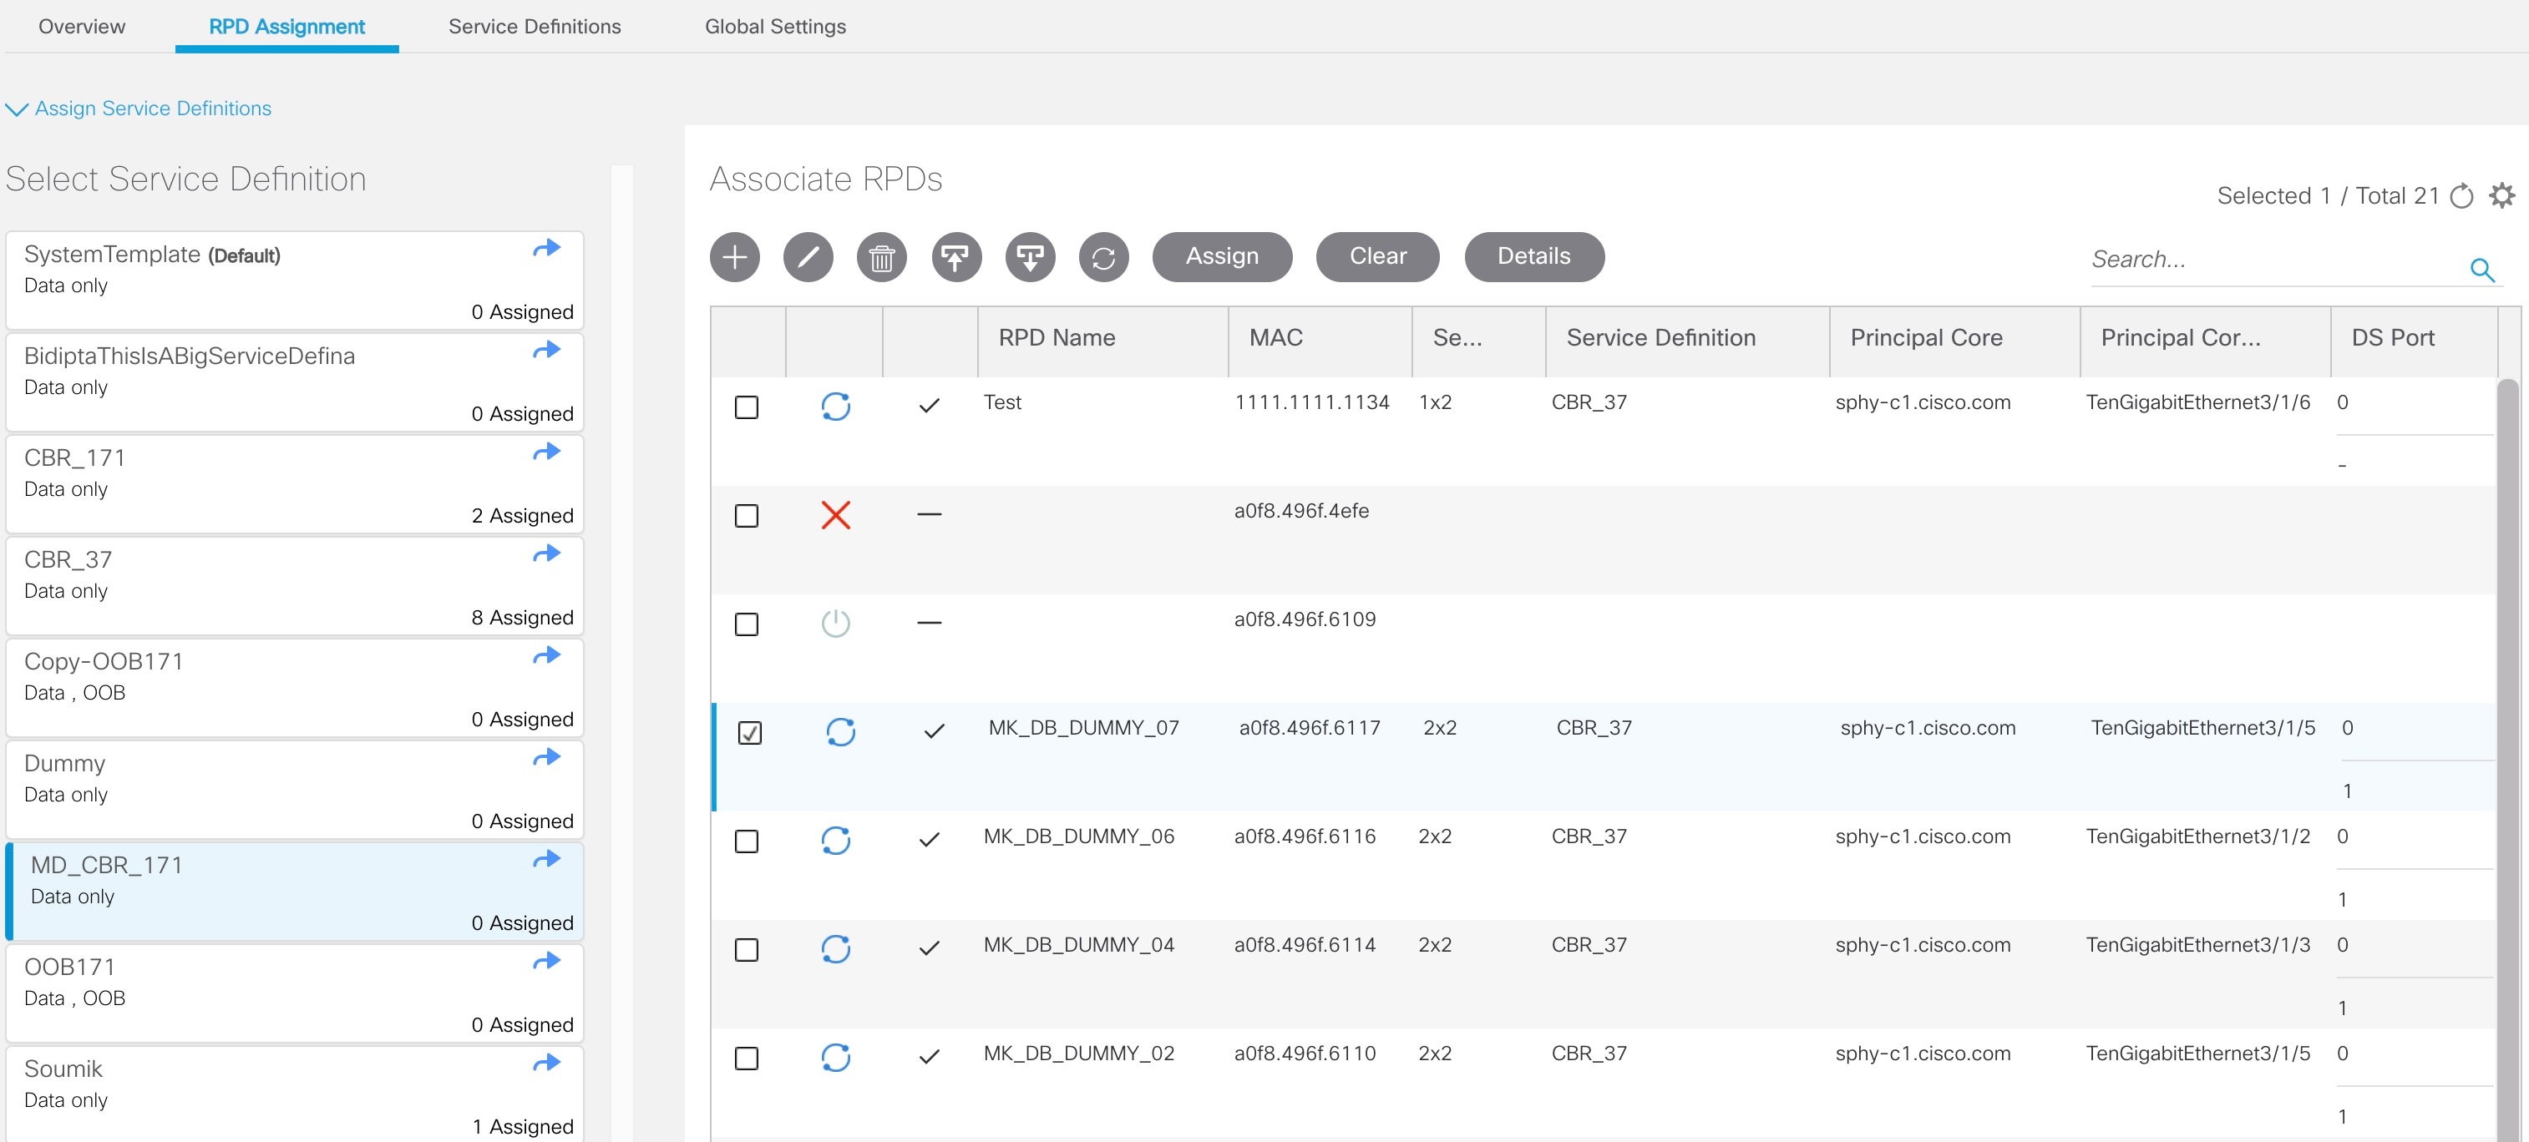Click the Delete trash icon
This screenshot has height=1142, width=2529.
point(880,257)
